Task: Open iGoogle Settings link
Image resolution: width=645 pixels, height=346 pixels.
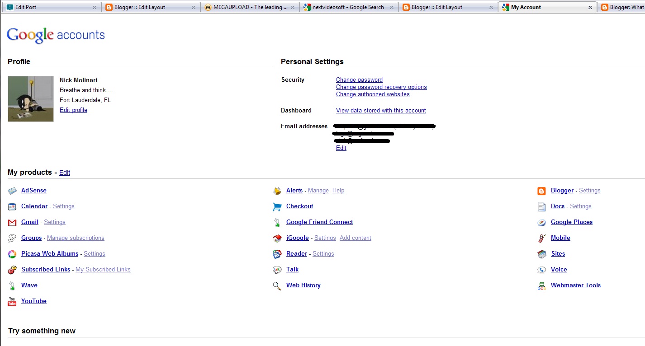Action: [x=325, y=238]
